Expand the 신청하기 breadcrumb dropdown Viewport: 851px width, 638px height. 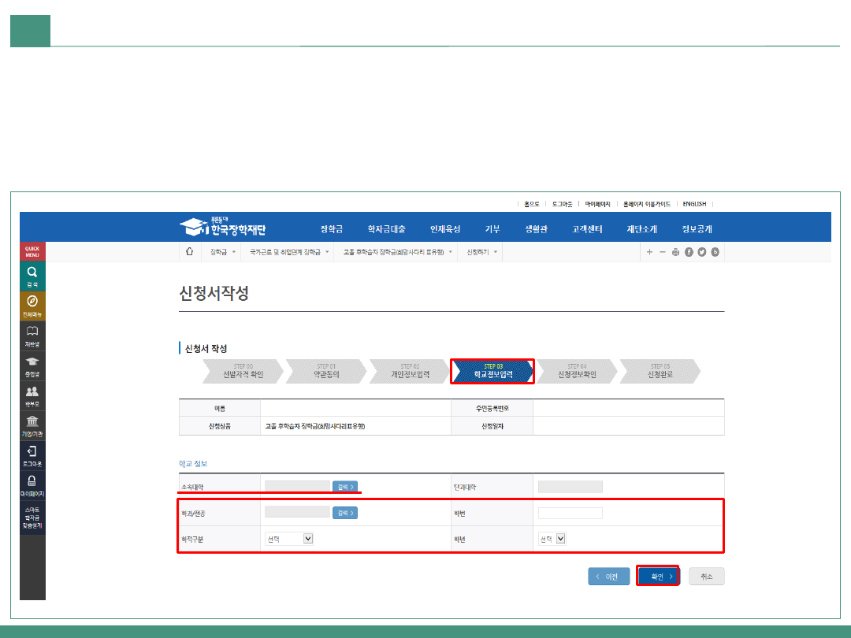click(481, 252)
